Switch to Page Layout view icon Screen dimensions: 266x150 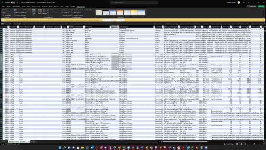pyautogui.click(x=241, y=144)
